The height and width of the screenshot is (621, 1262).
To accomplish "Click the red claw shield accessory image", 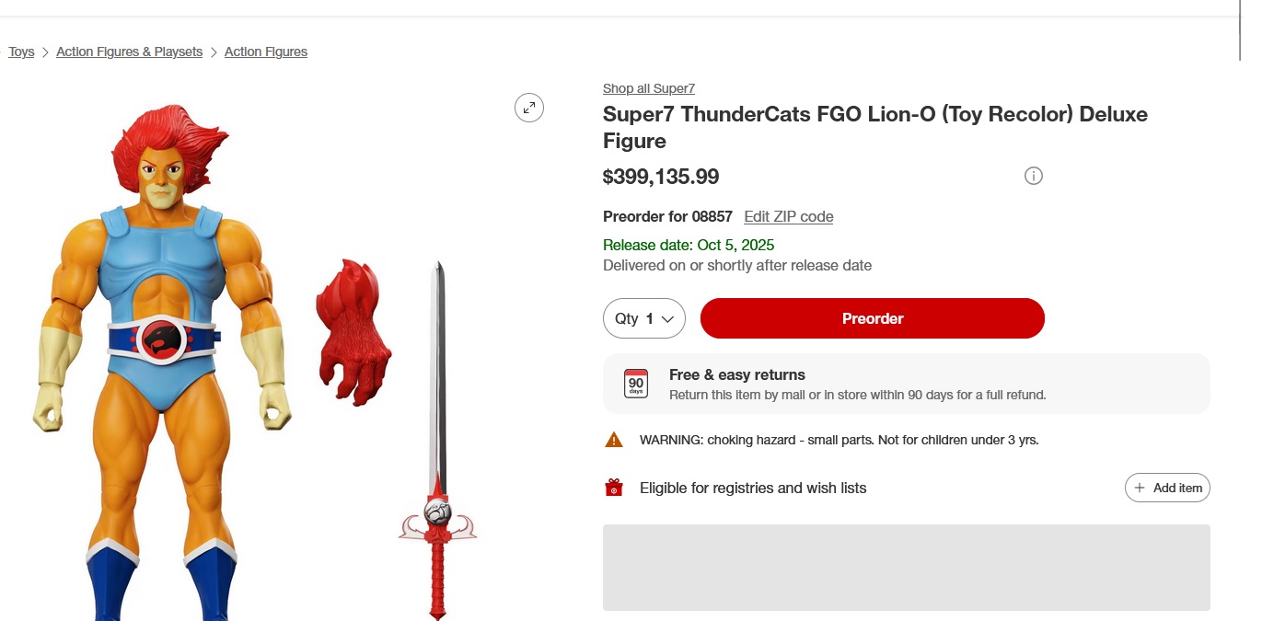I will pyautogui.click(x=353, y=333).
